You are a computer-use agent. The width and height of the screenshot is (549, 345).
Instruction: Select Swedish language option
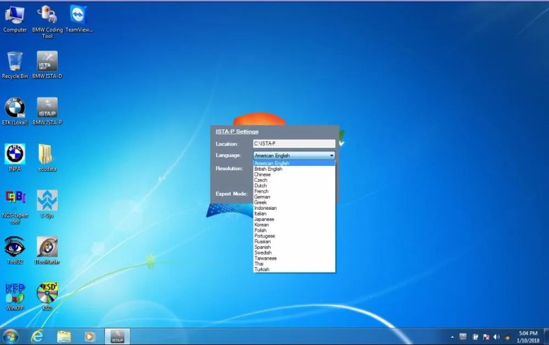[x=294, y=252]
